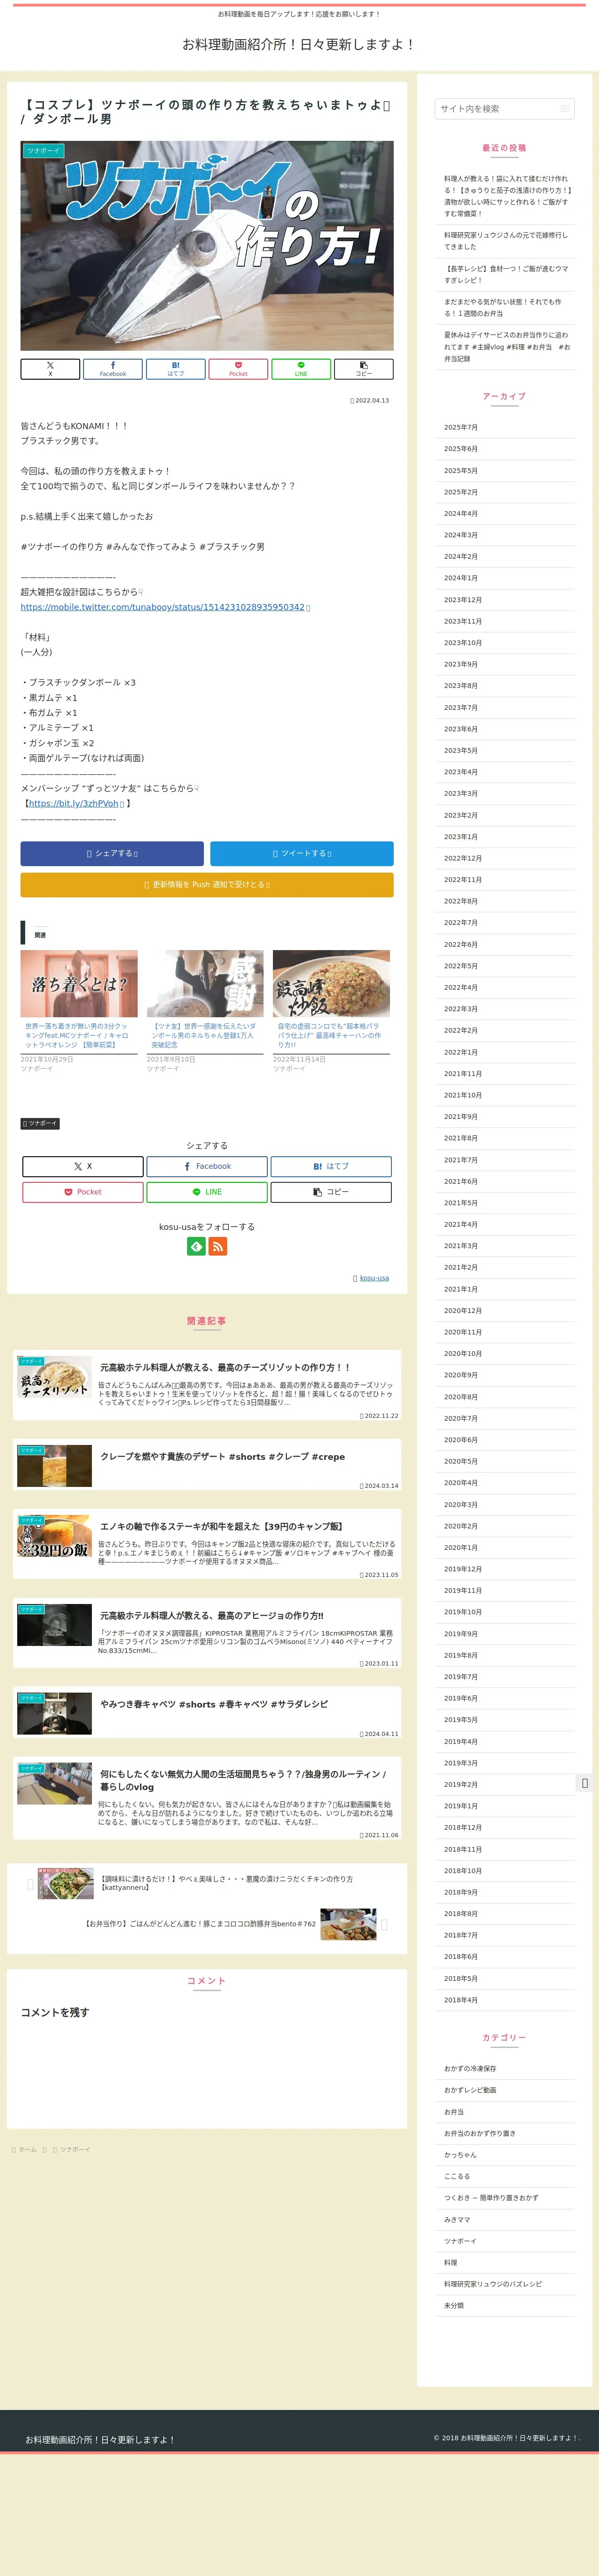This screenshot has width=599, height=2576.
Task: Open the related 感謝 thumbnail post
Action: point(205,984)
